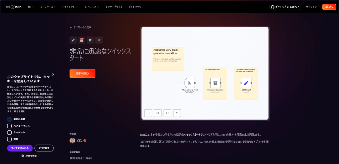Screen dimensions: 339x164
Task: Click the すべて拒否 button
Action: pos(44,148)
